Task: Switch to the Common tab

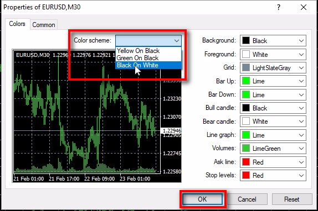Action: [x=44, y=25]
